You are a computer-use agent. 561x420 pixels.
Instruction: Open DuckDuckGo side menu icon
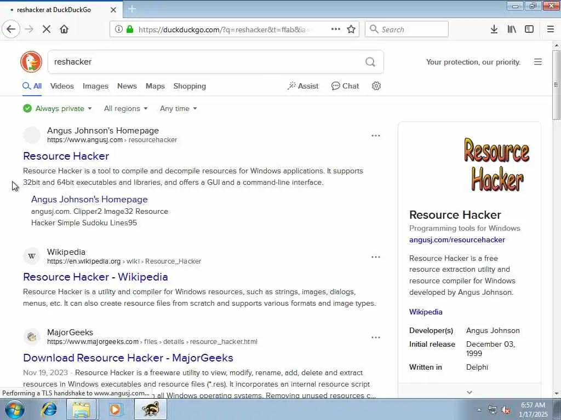[538, 62]
